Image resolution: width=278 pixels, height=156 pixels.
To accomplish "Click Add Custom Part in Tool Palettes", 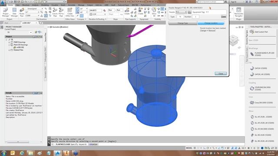I will point(259,32).
